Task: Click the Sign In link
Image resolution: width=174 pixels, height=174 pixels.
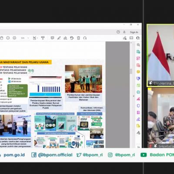Action: (x=134, y=32)
